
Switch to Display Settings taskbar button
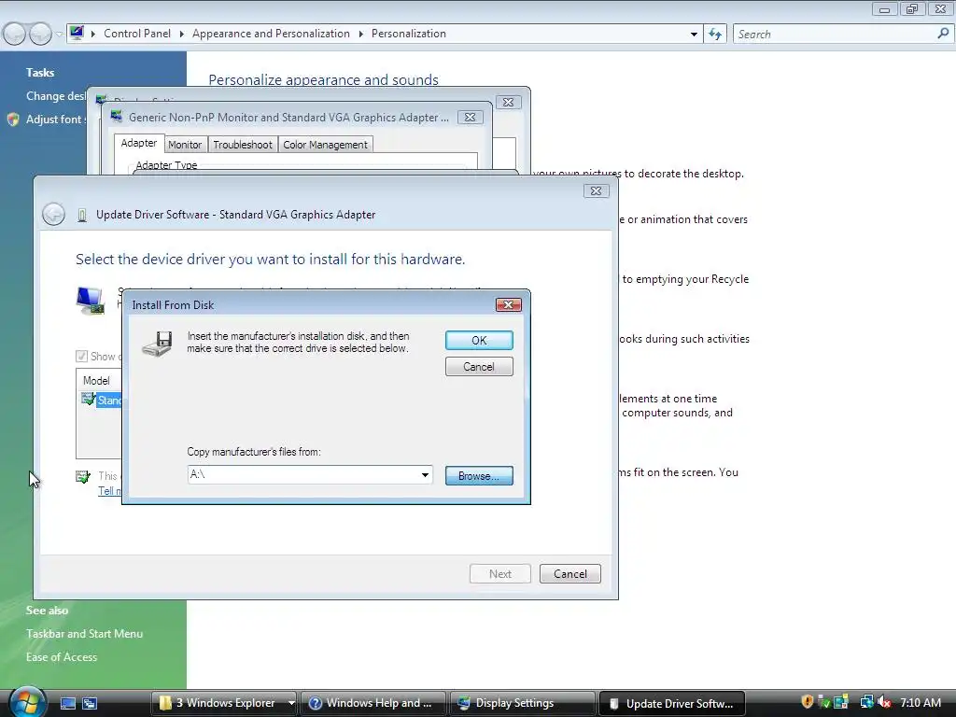pos(522,703)
